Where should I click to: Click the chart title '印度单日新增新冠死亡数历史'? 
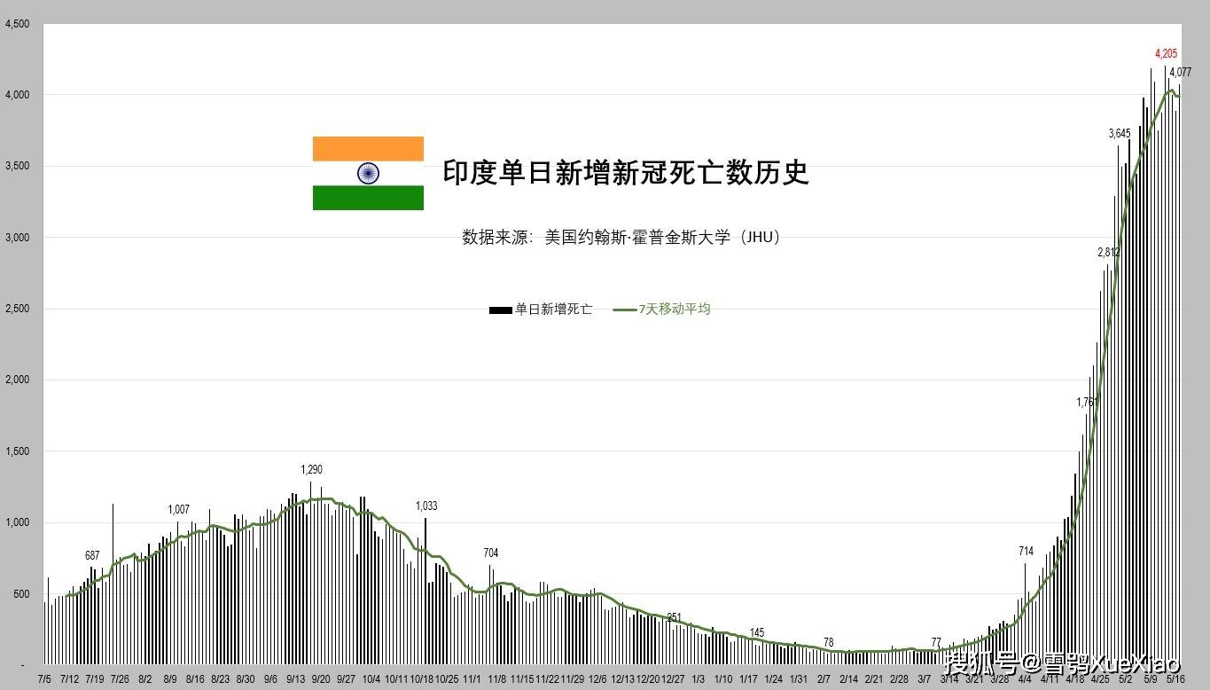point(626,171)
